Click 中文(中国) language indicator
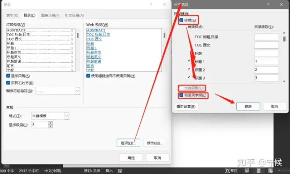Screen dimensions: 290x174 [x=53, y=171]
